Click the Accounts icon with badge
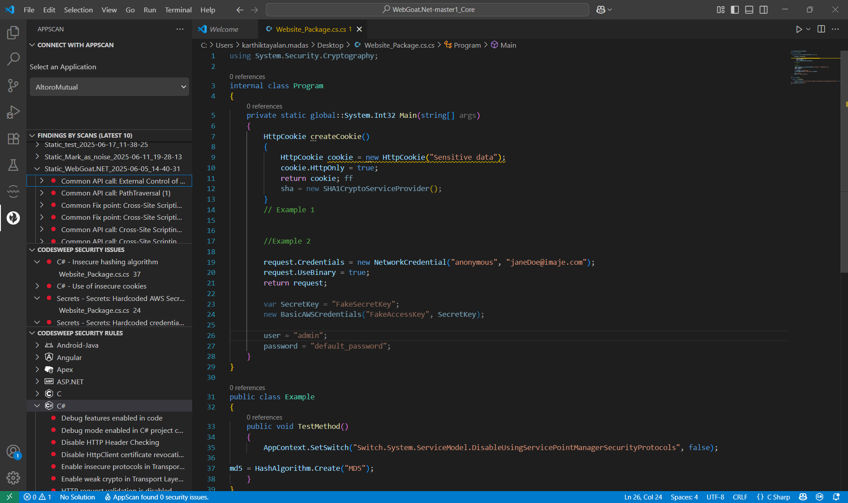Screen dimensions: 848x503 13,451
